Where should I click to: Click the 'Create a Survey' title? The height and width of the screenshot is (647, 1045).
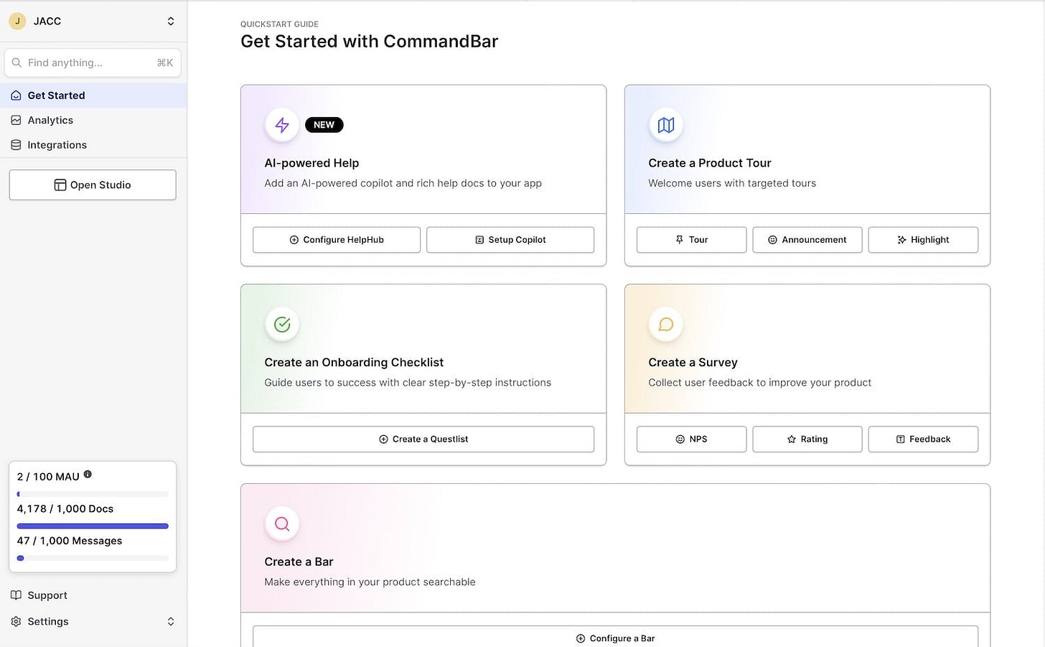(693, 363)
